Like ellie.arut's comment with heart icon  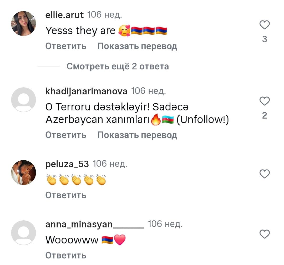[x=265, y=25]
